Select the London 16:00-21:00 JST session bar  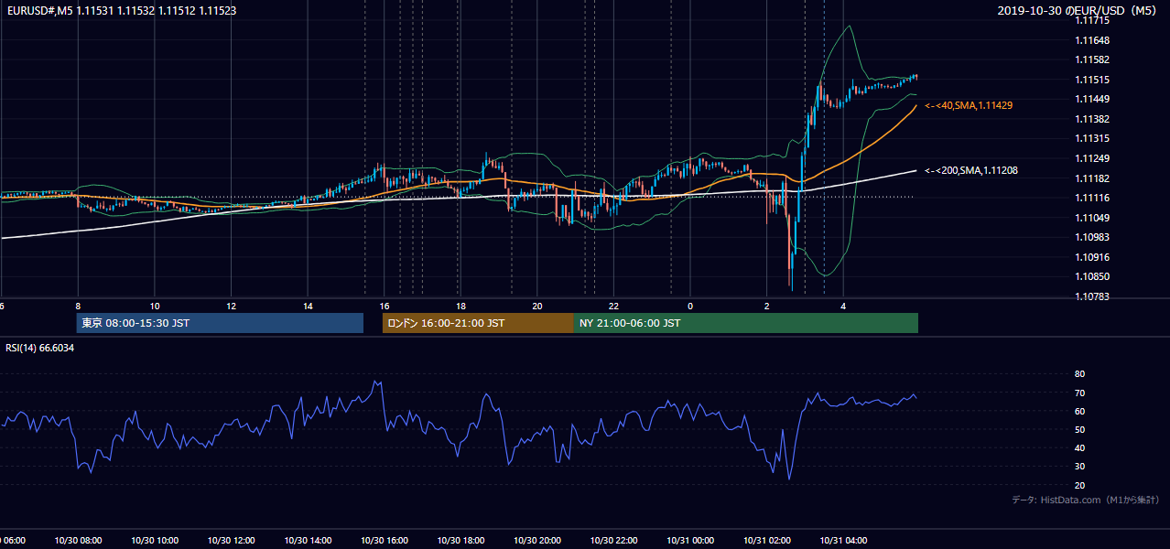pyautogui.click(x=478, y=323)
